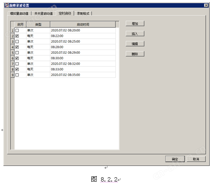The width and height of the screenshot is (211, 184).
Task: Click the 启动时间 column header
Action: click(83, 24)
